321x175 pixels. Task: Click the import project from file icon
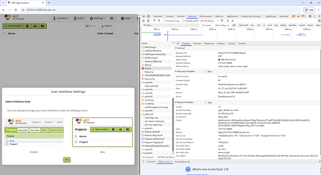(27, 26)
